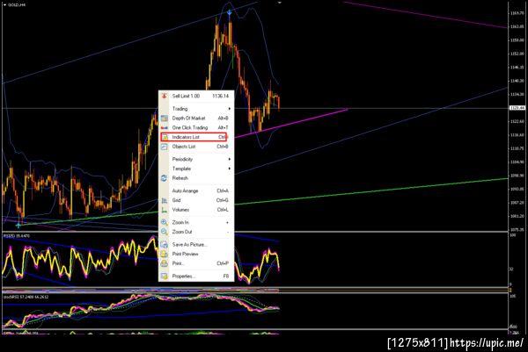Place the Sell Limit 1.00 order
This screenshot has height=352, width=528.
tap(196, 96)
